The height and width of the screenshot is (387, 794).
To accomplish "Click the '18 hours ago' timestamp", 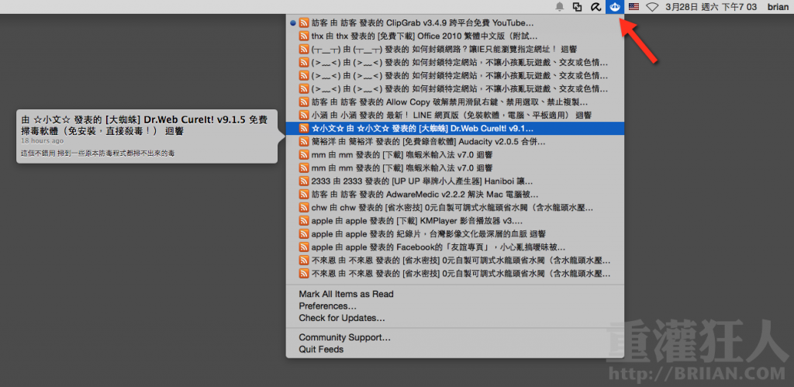I will pyautogui.click(x=43, y=141).
